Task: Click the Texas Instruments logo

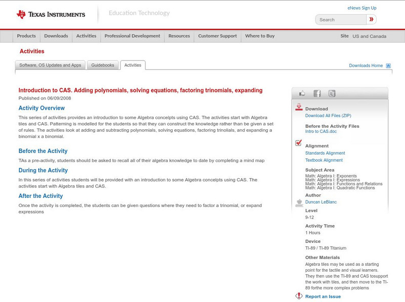Action: click(x=51, y=14)
